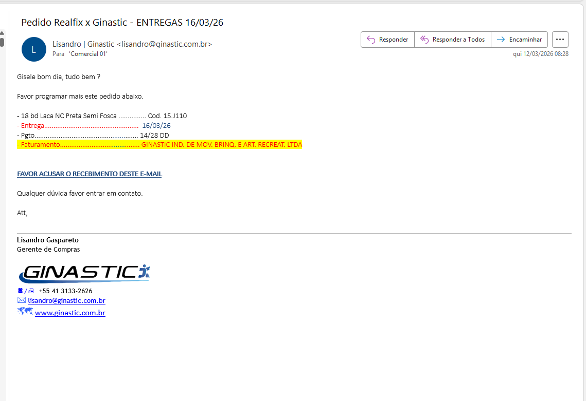
Task: Click the Responder reply button
Action: (387, 40)
